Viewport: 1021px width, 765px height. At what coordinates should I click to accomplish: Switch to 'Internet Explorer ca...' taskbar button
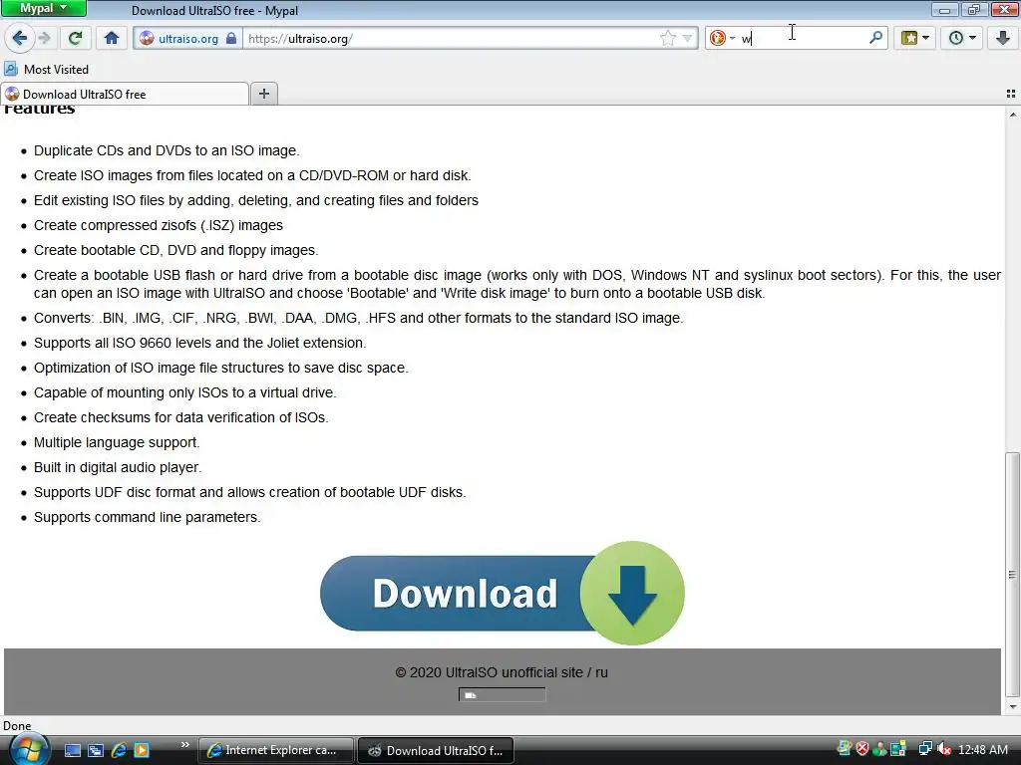point(275,750)
